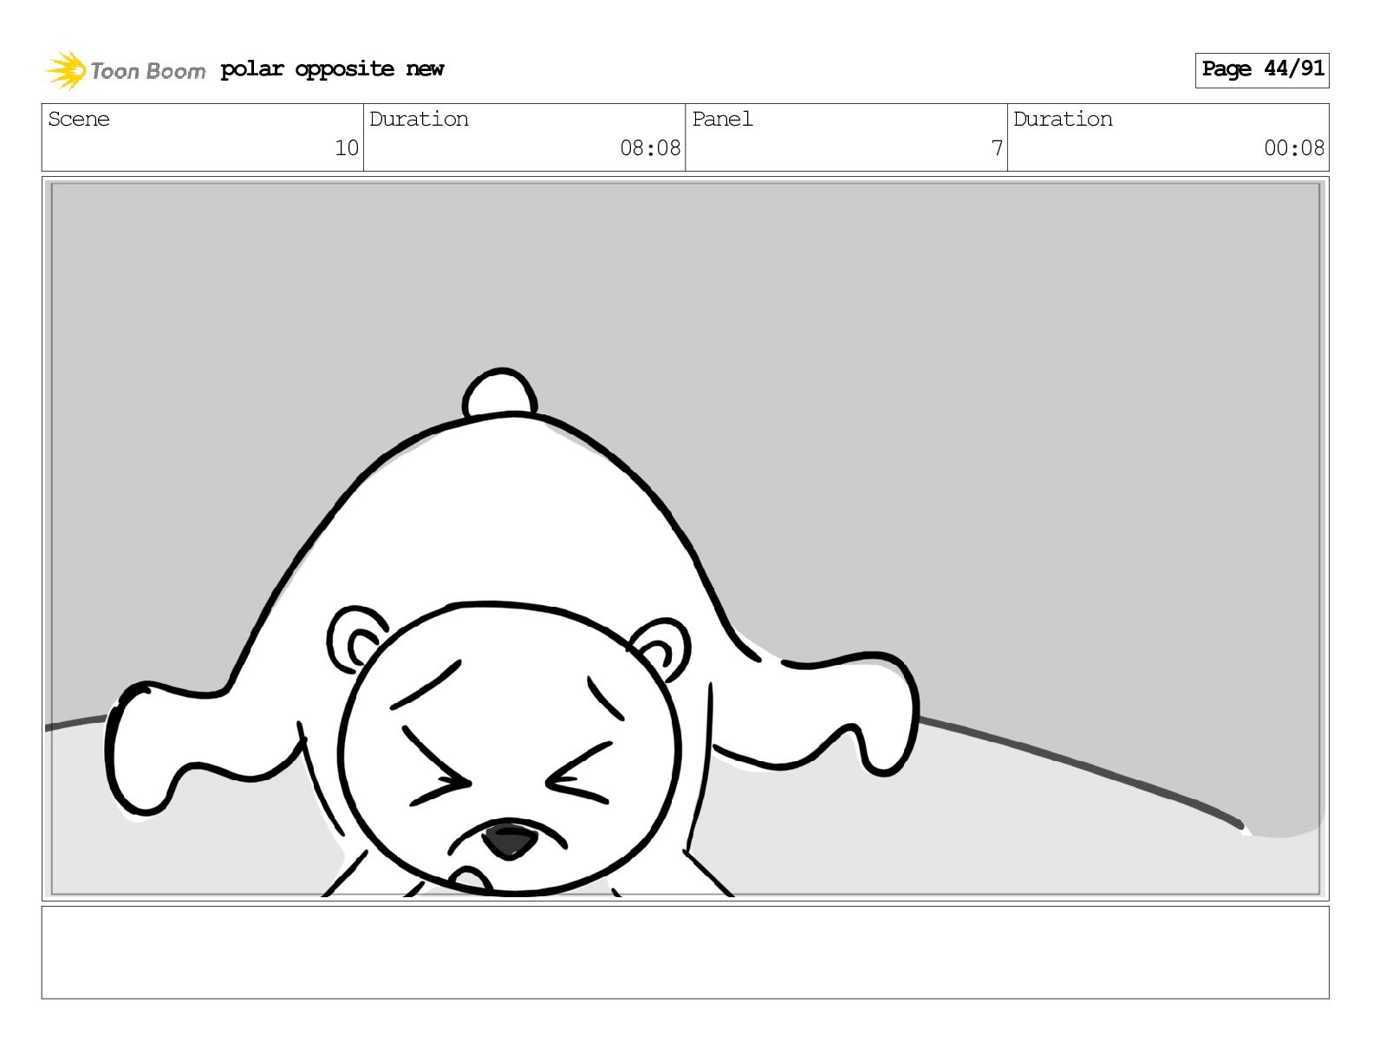The height and width of the screenshot is (1061, 1373).
Task: Click the empty notes box below the panel
Action: coord(685,953)
